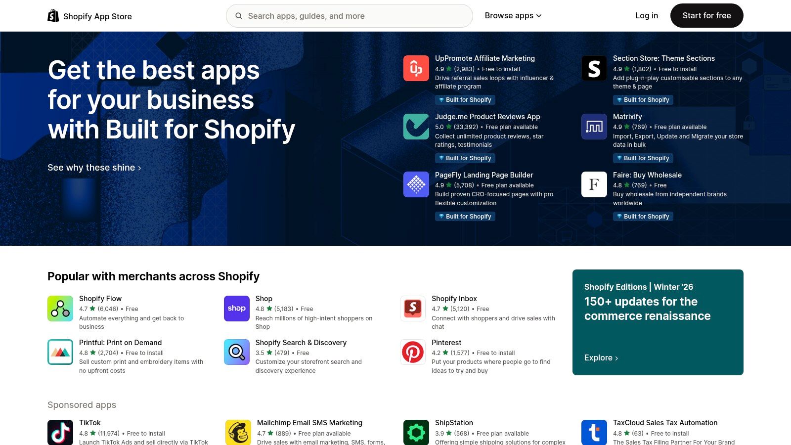Click the PageFly Landing Page Builder icon

416,184
